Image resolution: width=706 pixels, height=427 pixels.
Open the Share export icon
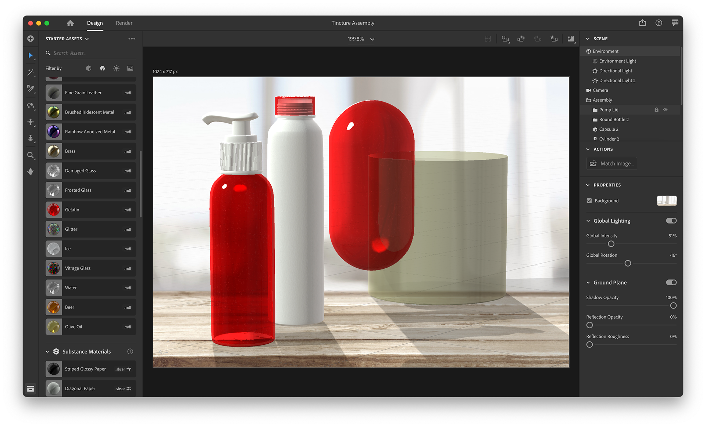click(x=642, y=23)
